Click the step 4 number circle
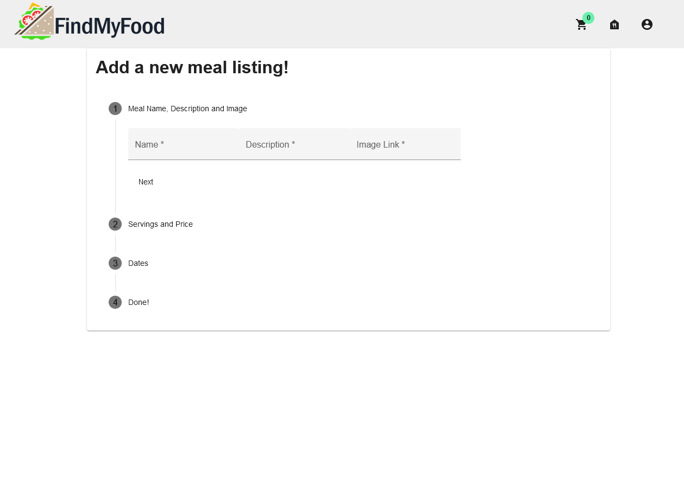Screen dimensions: 684x503 point(115,302)
